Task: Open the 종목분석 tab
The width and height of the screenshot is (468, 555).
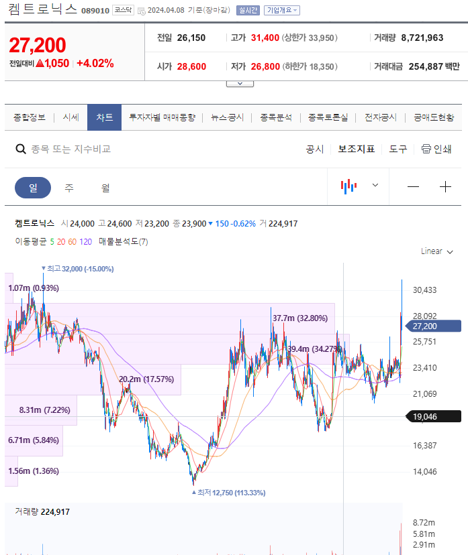Action: point(276,117)
